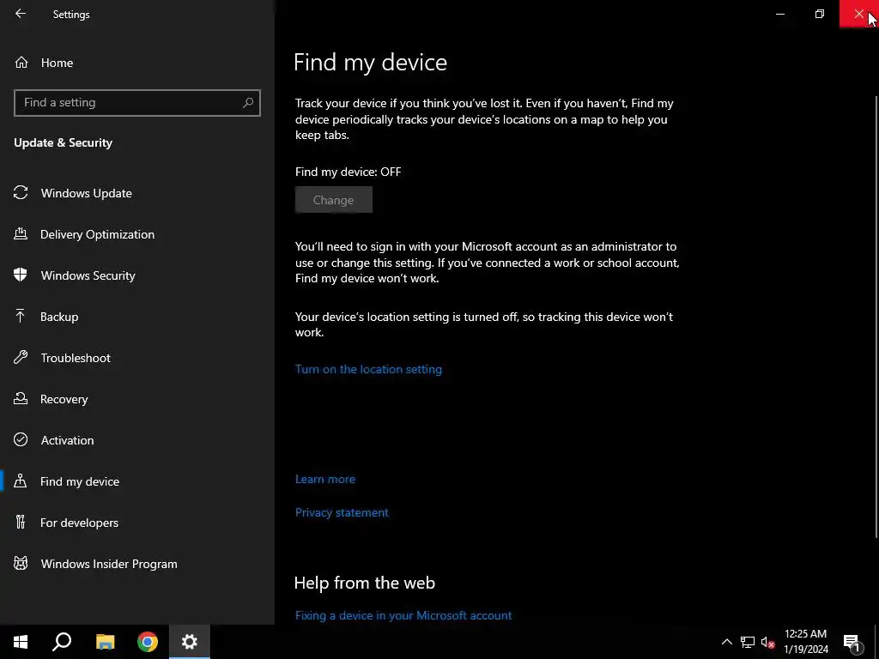Click the Settings gear in the taskbar
The image size is (879, 659).
coord(190,642)
